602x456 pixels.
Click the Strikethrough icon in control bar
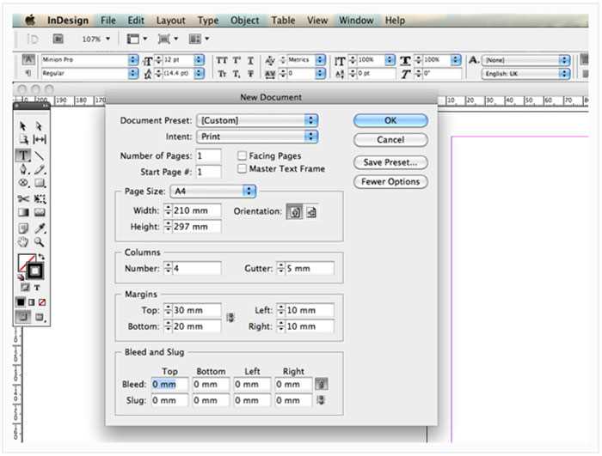pyautogui.click(x=250, y=73)
